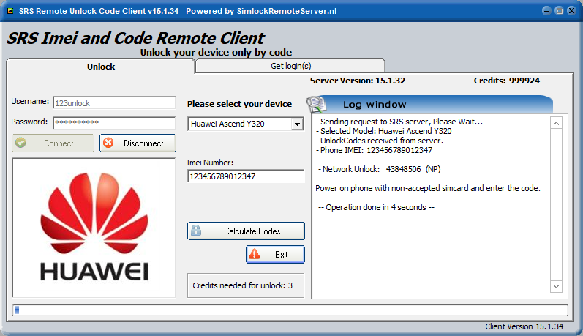Click the log window scroll up arrow
583x336 pixels.
pos(556,124)
